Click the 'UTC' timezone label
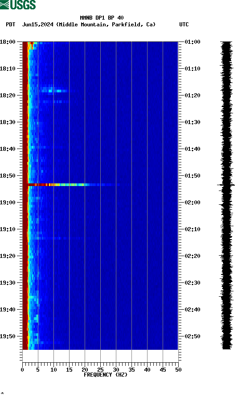Viewport: 246px width, 398px height. click(x=184, y=25)
